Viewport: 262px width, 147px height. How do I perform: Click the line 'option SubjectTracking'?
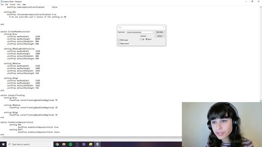13,95
